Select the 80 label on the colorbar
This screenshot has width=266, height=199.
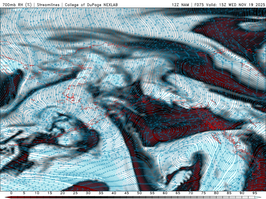(x=216, y=193)
